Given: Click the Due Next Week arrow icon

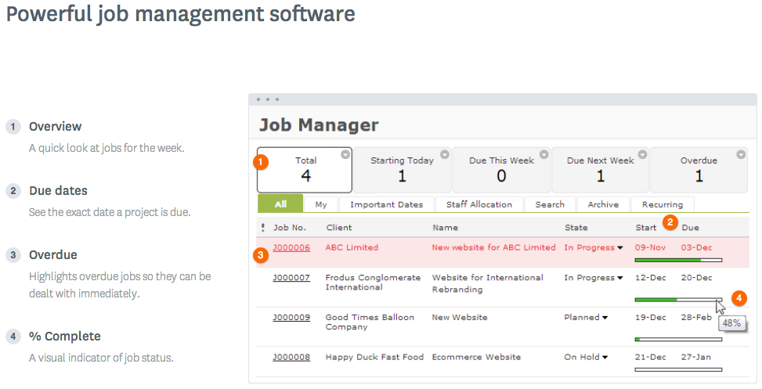Looking at the screenshot, I should (642, 155).
